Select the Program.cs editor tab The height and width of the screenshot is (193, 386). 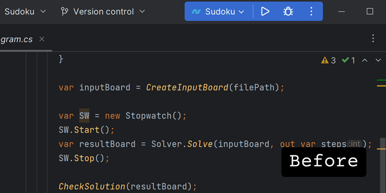17,39
